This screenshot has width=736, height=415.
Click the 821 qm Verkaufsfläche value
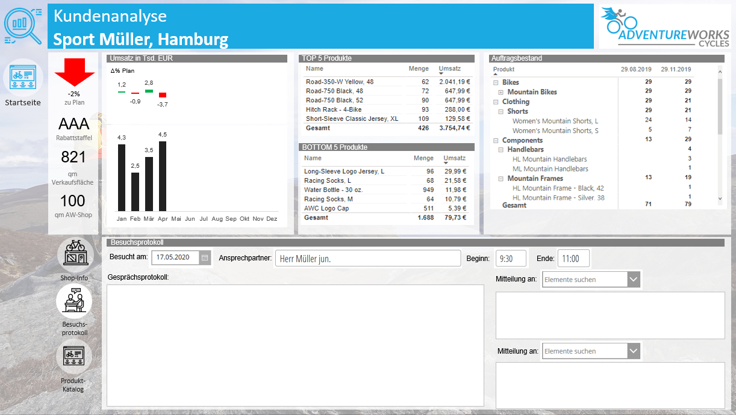pos(74,158)
